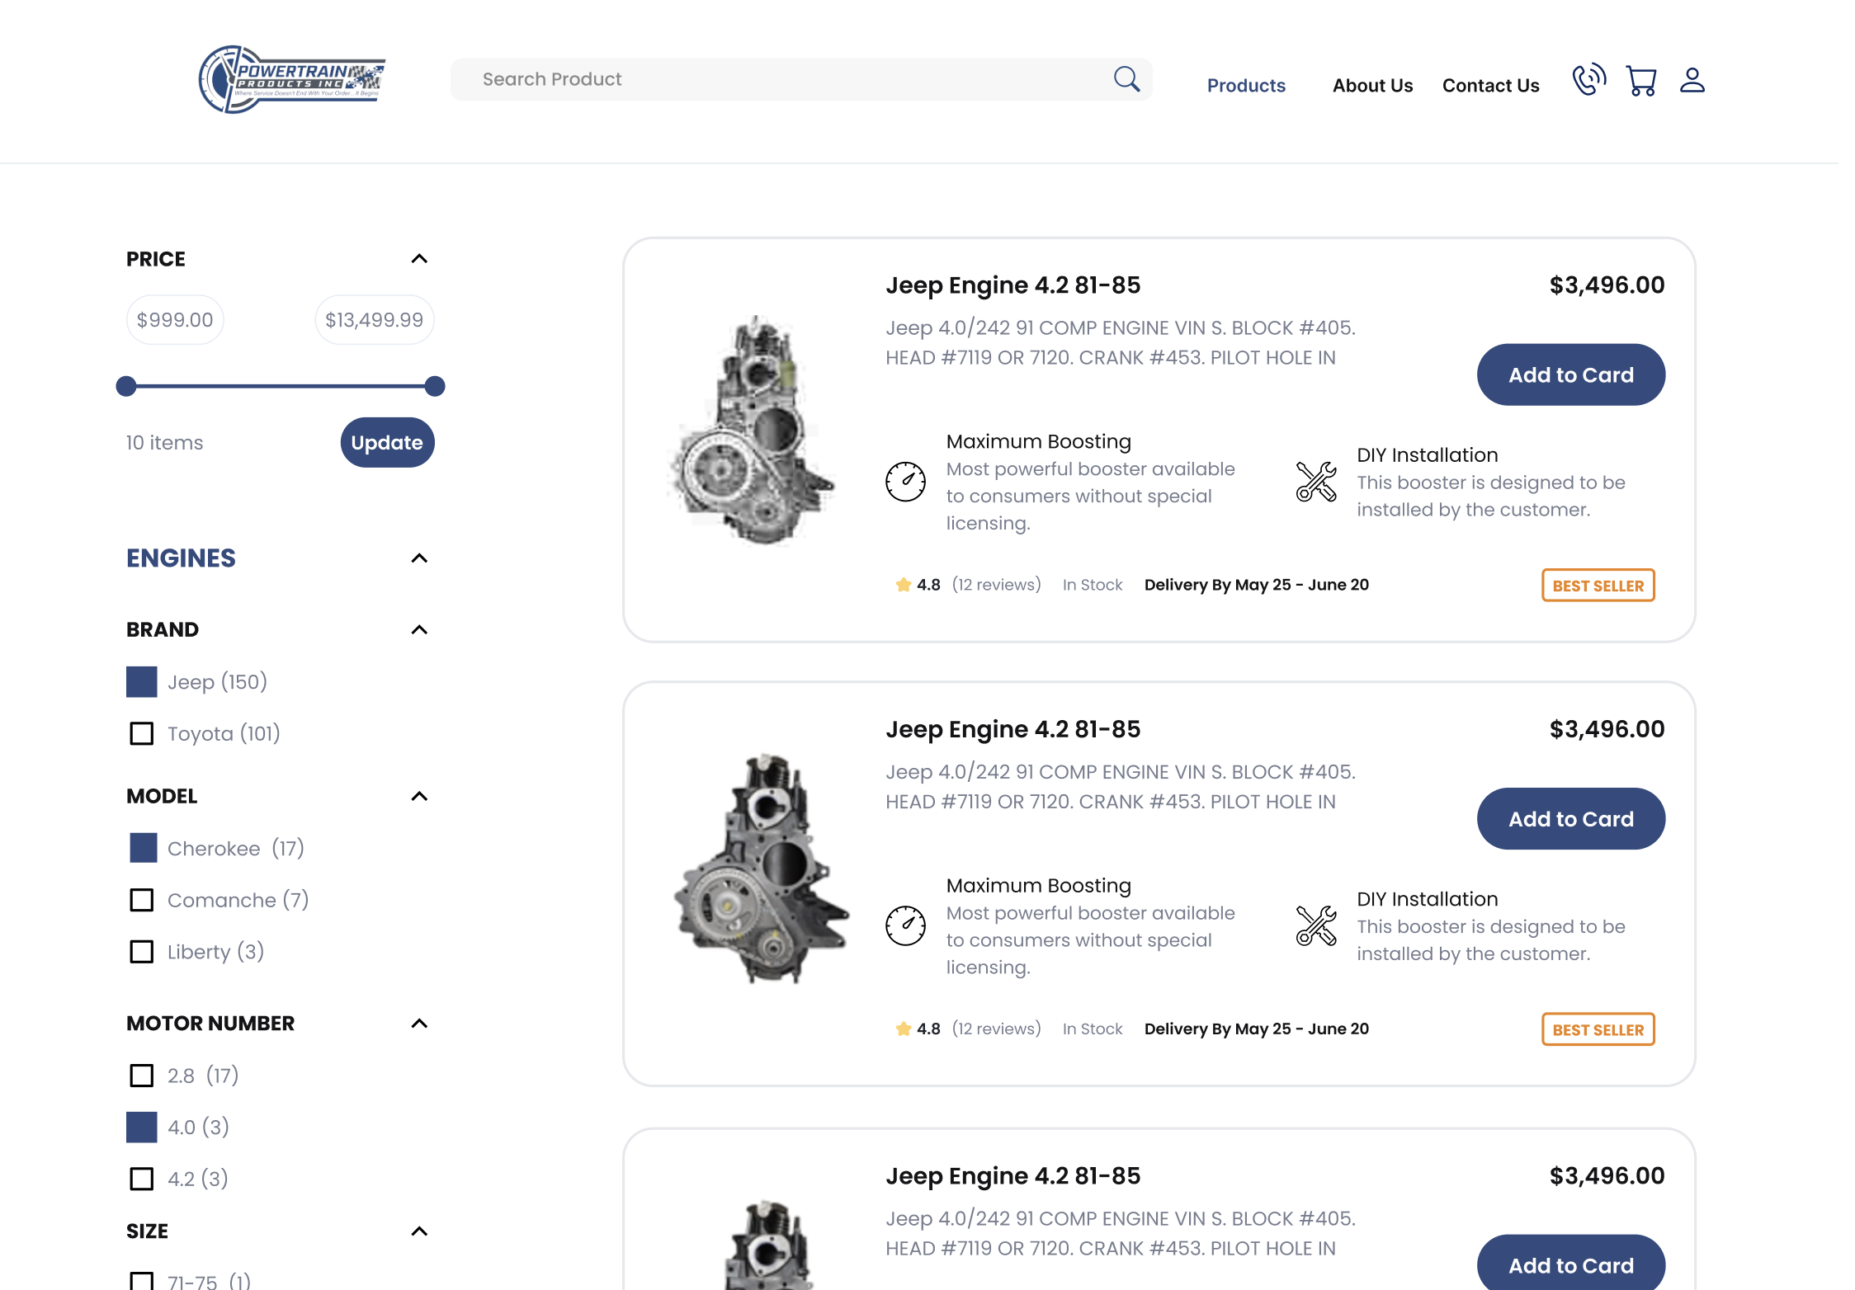Collapse the SIZE filter section
The image size is (1855, 1290).
pos(419,1231)
